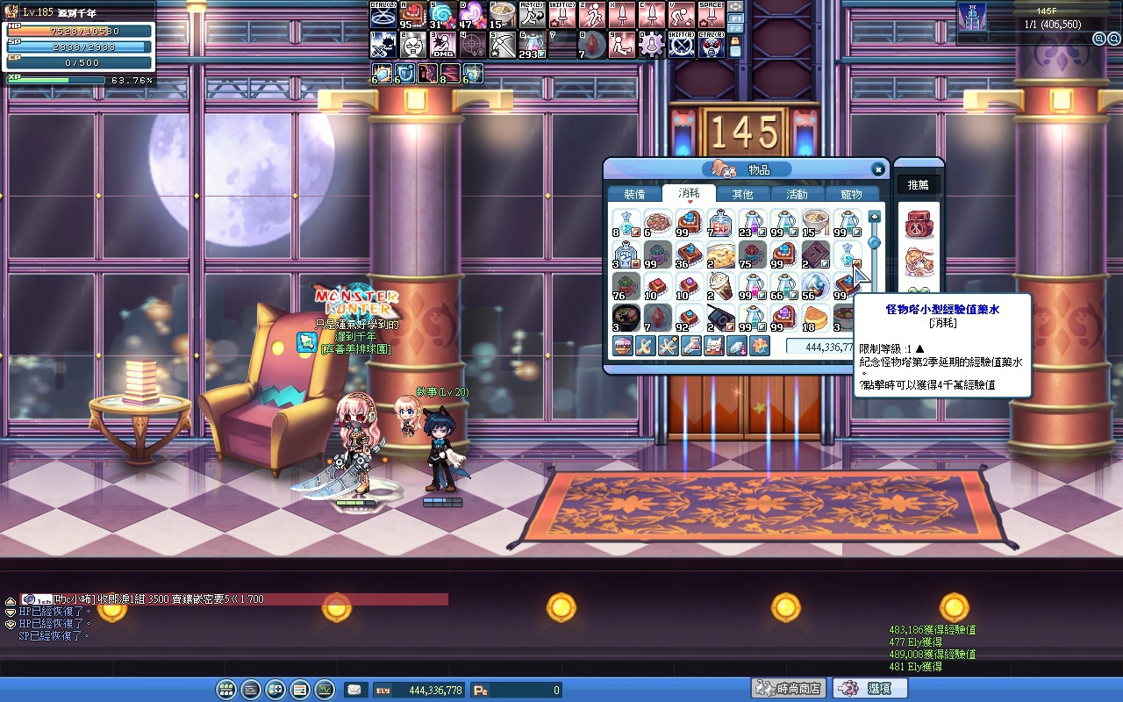Select the Exp potion in the inventory

click(719, 223)
